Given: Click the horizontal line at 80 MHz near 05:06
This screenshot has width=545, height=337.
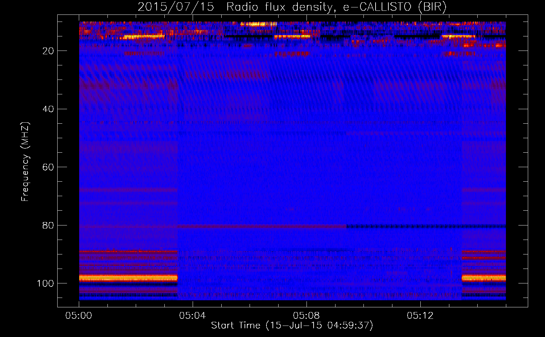Looking at the screenshot, I should coord(262,226).
